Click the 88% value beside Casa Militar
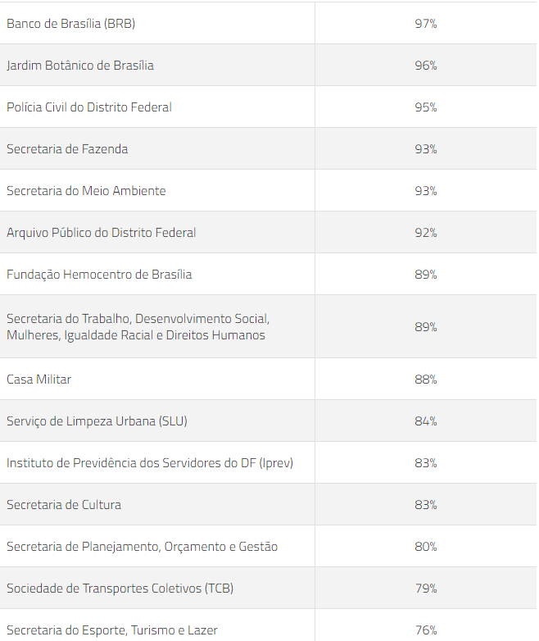Screen dimensions: 539x641 coord(426,380)
